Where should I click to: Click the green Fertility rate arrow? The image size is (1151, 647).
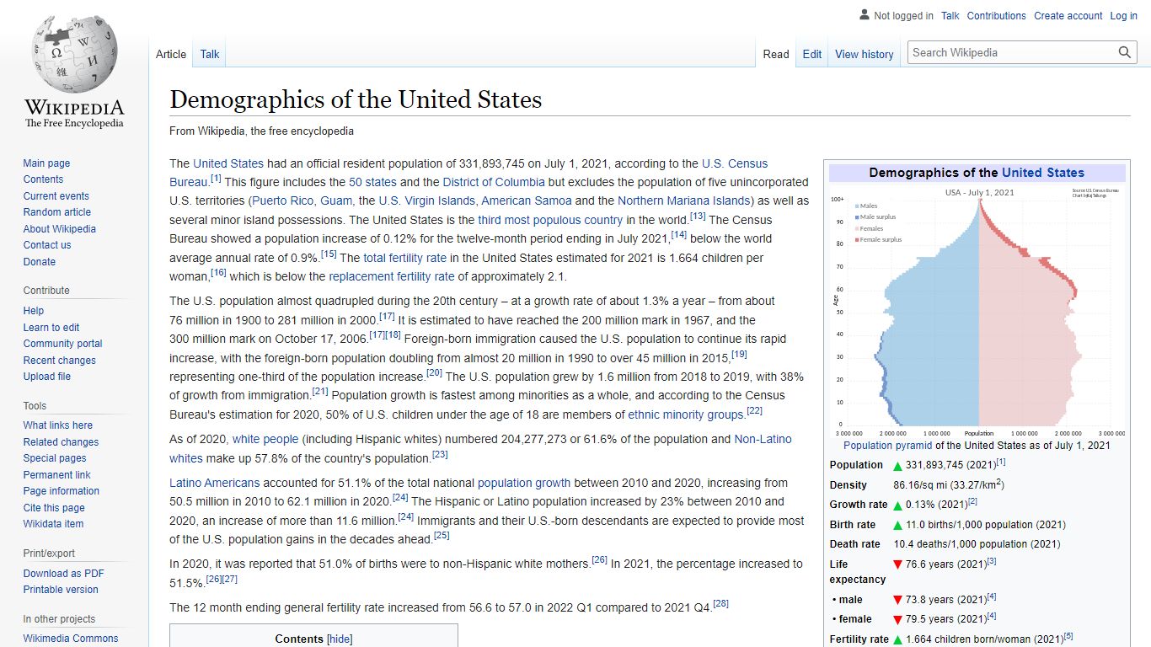[x=898, y=639]
